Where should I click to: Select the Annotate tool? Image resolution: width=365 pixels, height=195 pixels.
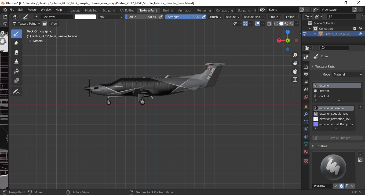pyautogui.click(x=16, y=92)
